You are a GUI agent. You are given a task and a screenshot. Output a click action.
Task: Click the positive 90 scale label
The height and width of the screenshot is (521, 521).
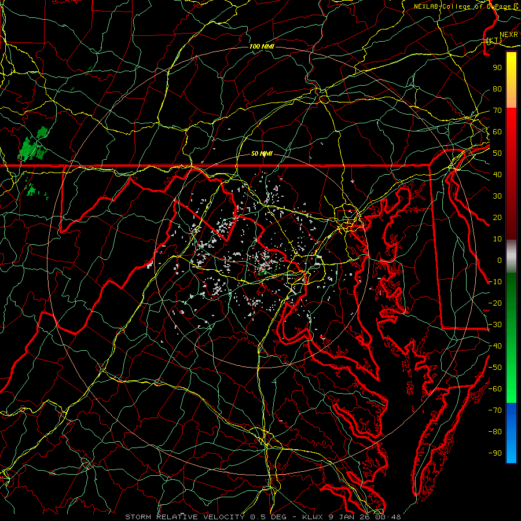[497, 68]
